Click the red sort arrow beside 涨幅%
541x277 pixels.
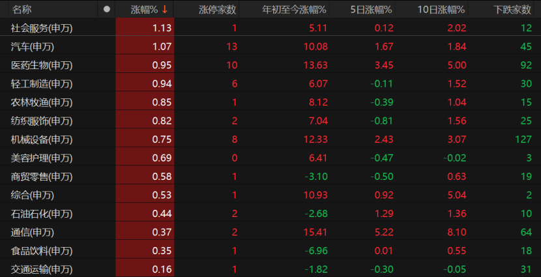(x=166, y=9)
